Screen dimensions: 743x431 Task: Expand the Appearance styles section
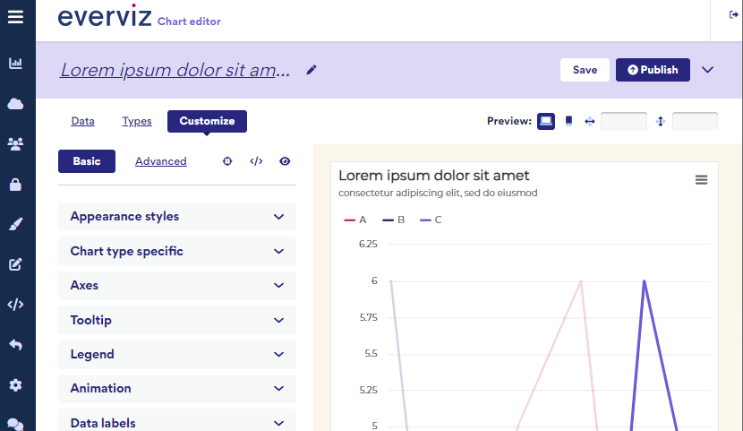[177, 217]
